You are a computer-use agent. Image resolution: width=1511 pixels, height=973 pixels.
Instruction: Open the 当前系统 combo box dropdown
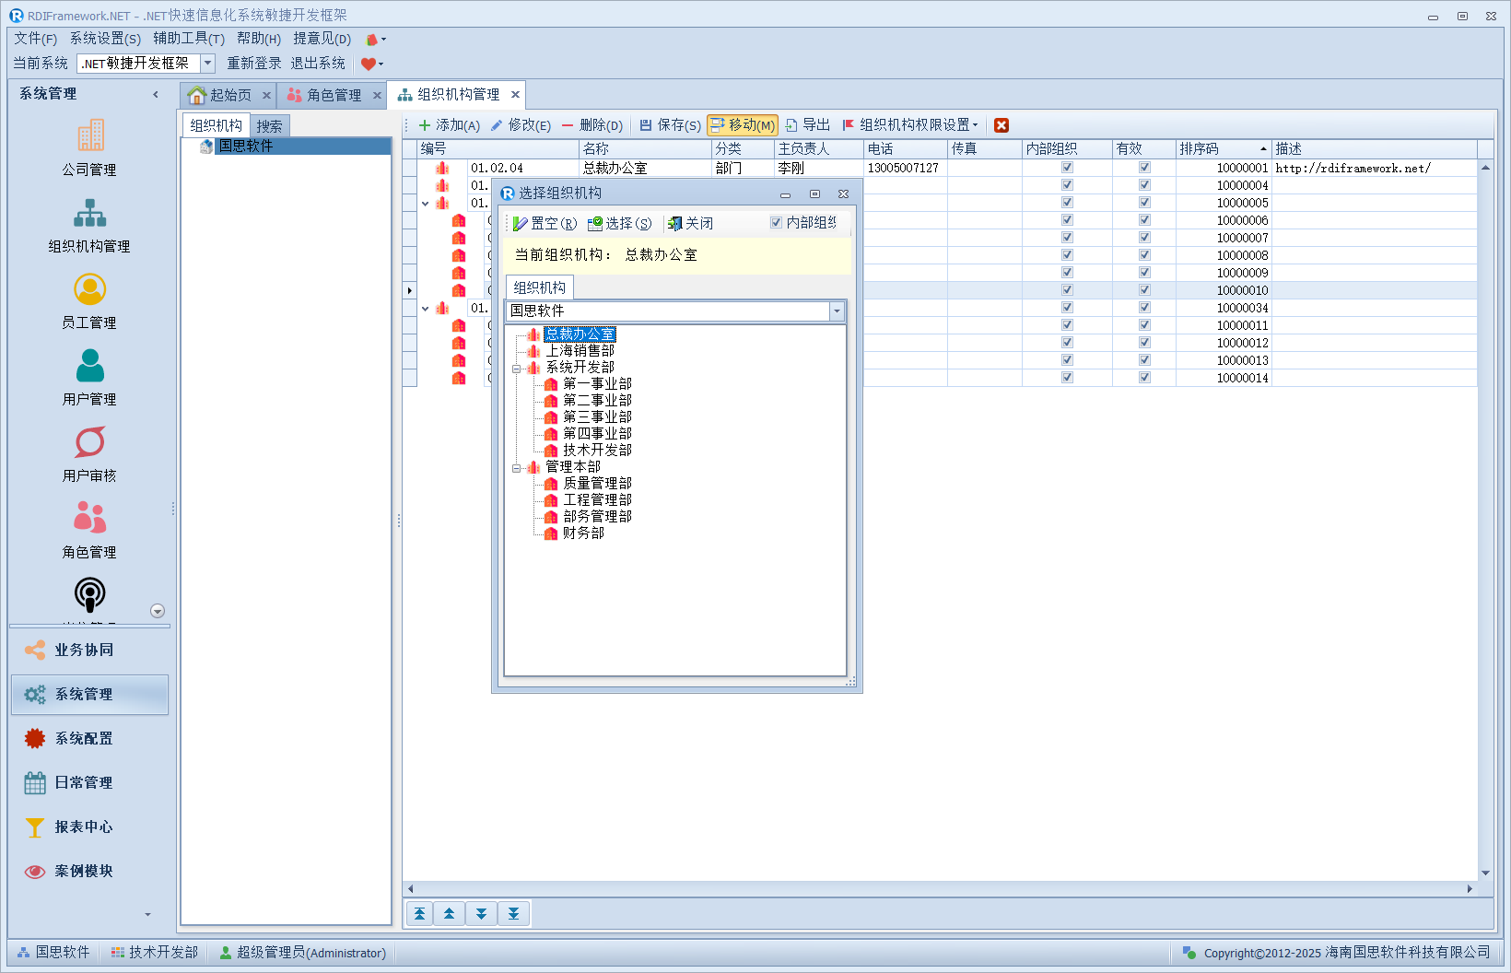pyautogui.click(x=207, y=64)
